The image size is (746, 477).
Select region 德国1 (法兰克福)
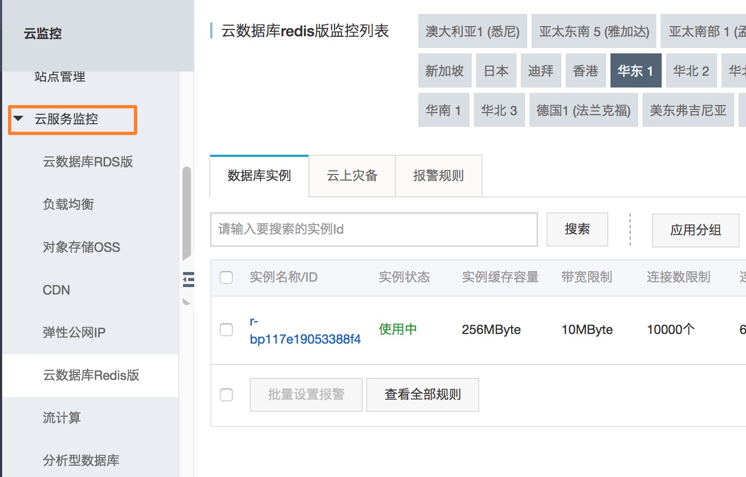click(x=583, y=110)
